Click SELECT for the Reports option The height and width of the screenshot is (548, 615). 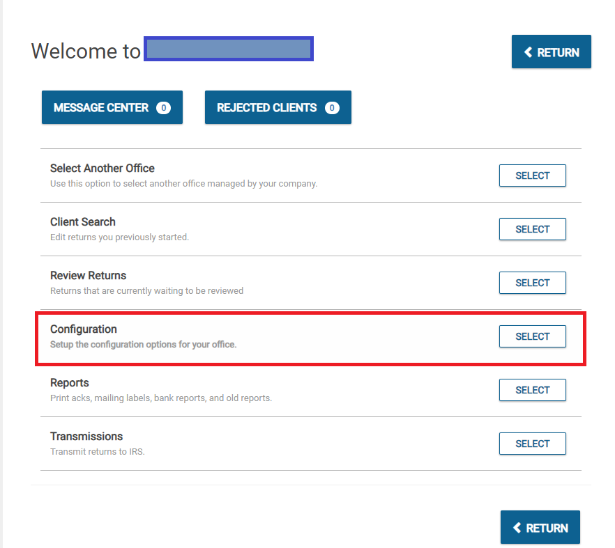[532, 390]
